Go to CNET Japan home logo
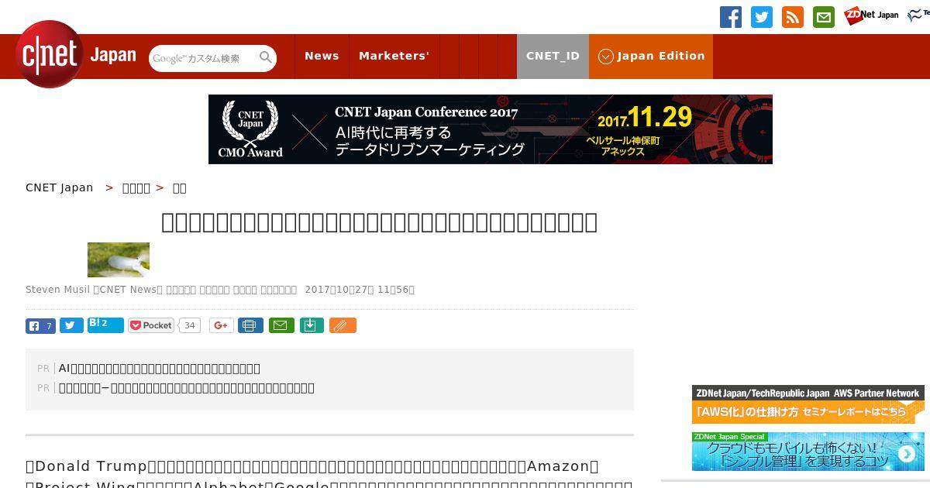This screenshot has width=930, height=488. [76, 54]
